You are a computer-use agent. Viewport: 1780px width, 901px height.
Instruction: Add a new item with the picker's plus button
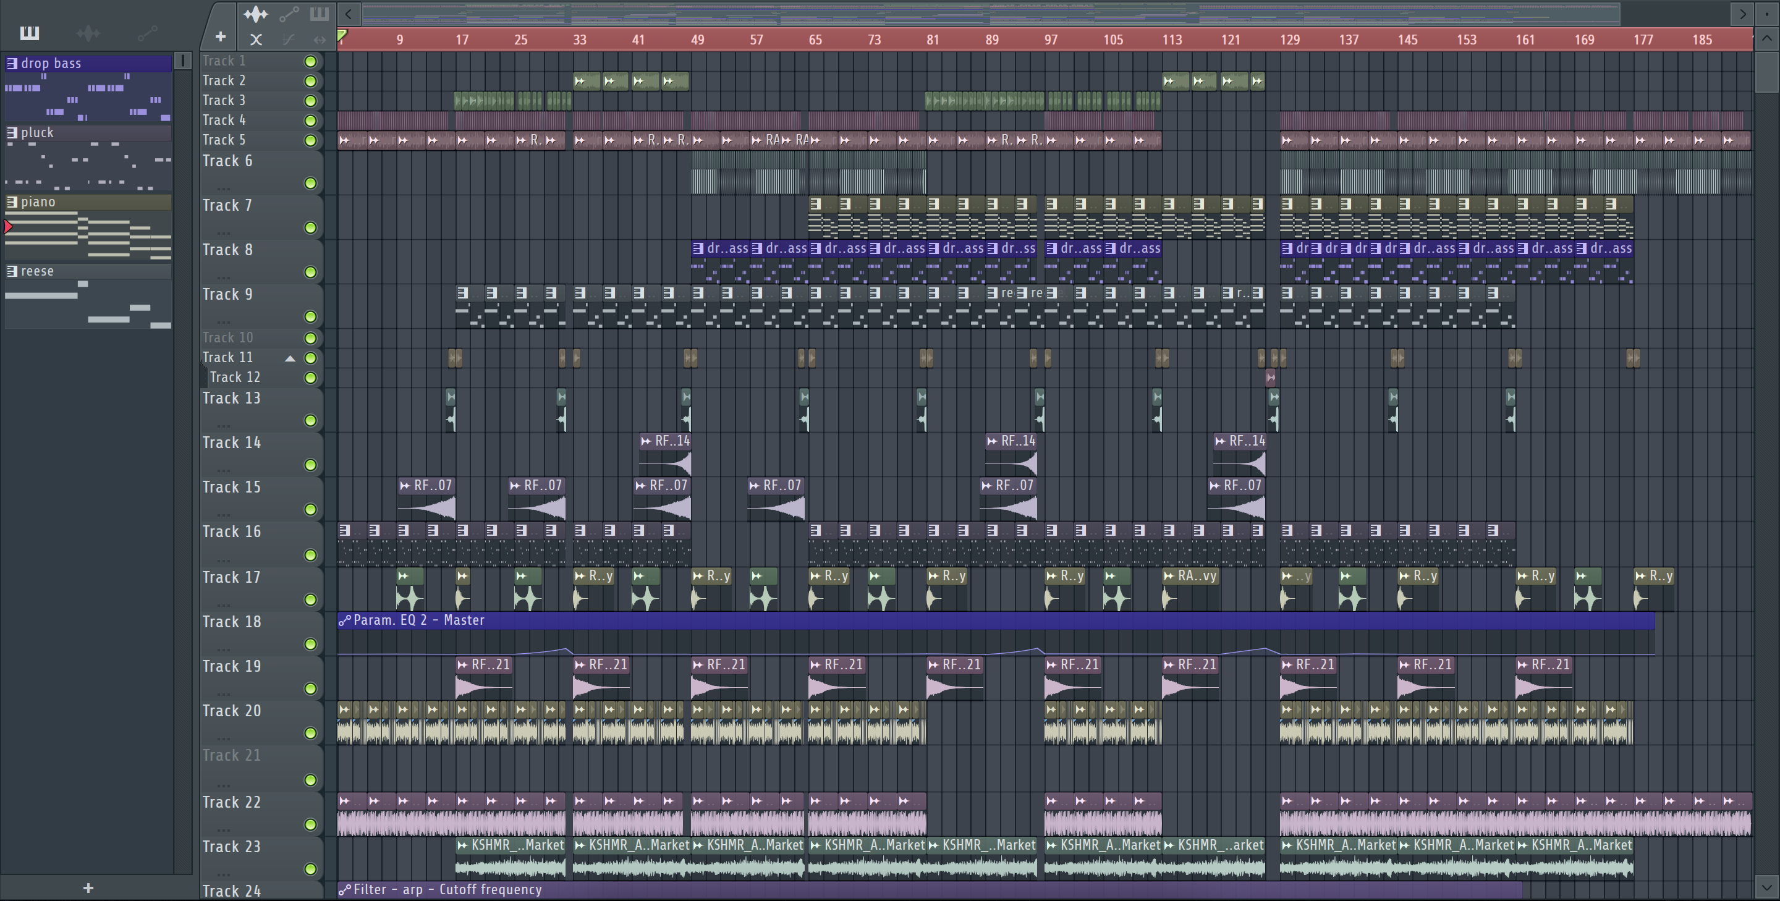tap(88, 888)
